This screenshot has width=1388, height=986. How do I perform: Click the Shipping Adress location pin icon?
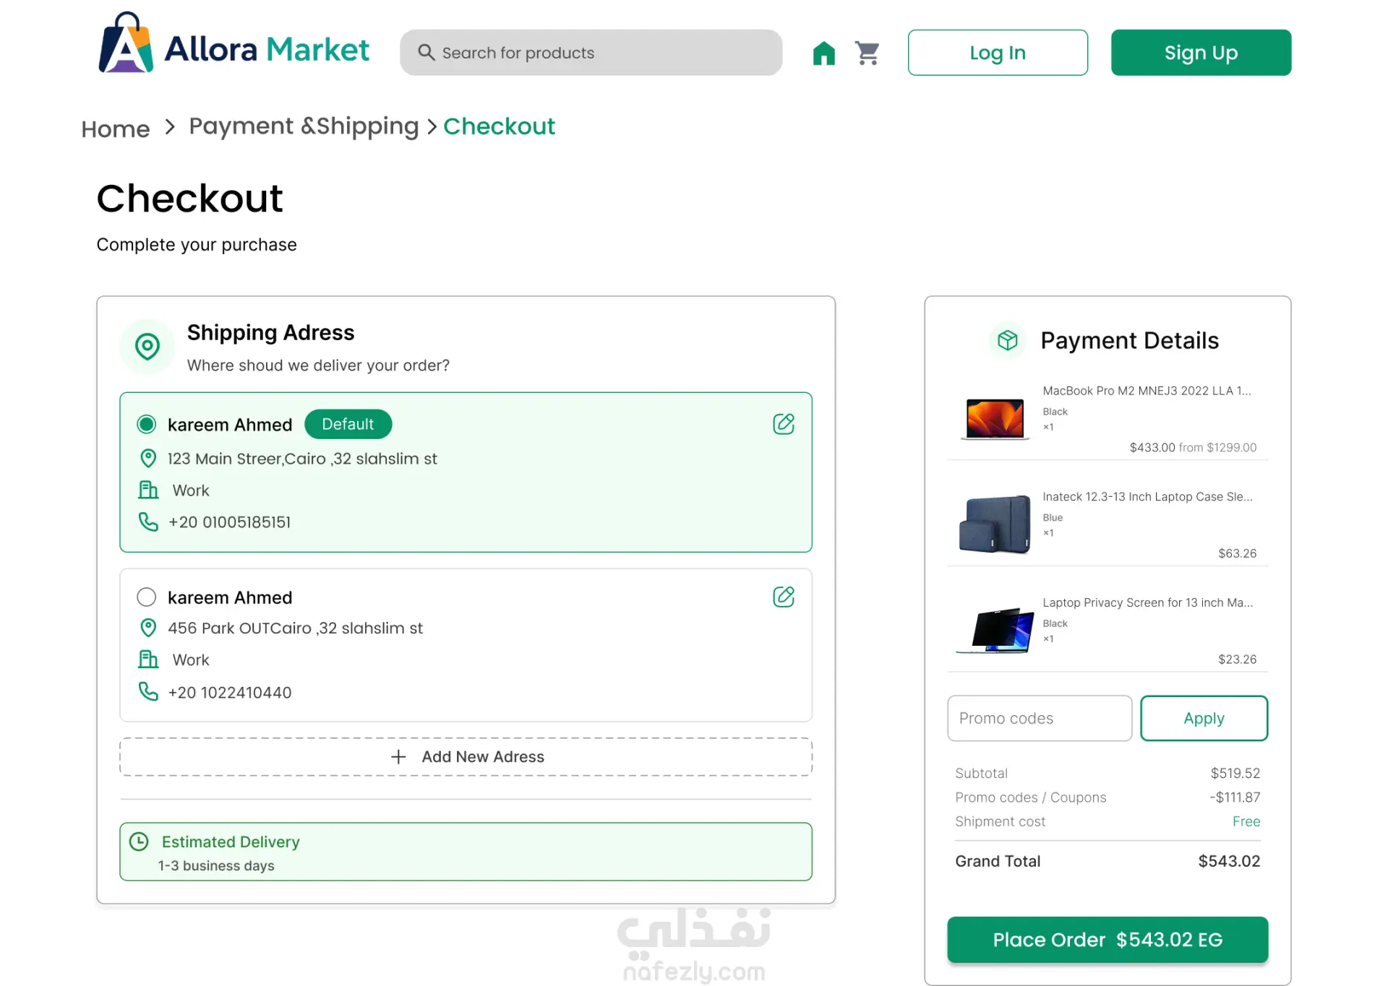click(147, 347)
